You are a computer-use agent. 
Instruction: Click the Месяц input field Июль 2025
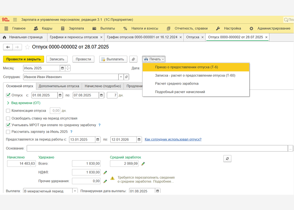point(42,68)
